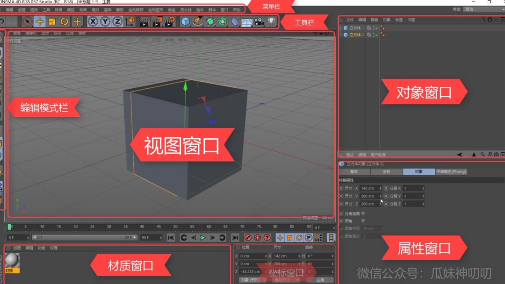Open the 文件 menu in object window

pos(351,20)
